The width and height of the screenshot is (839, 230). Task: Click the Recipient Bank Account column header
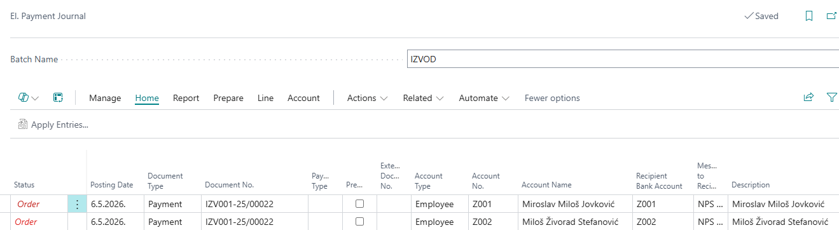pyautogui.click(x=659, y=180)
